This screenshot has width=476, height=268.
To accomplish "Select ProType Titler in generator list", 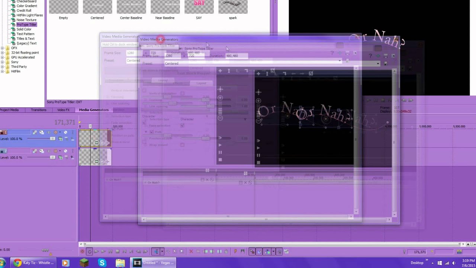I will 26,25.
